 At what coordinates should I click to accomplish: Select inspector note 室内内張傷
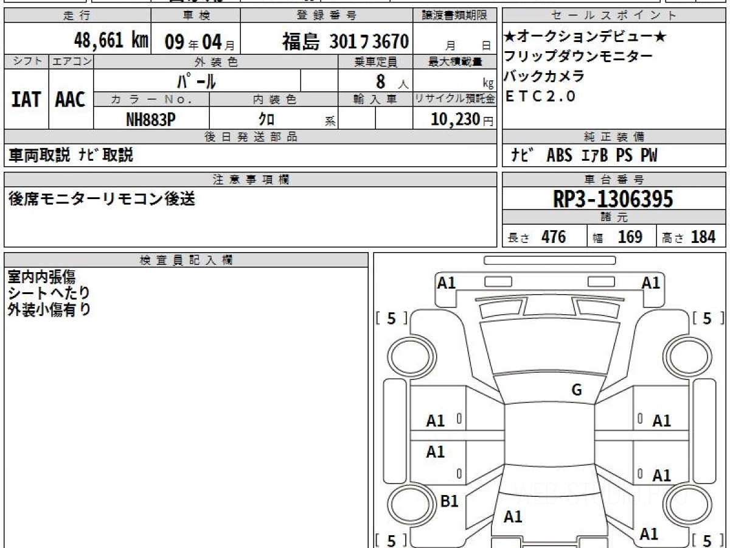(41, 277)
